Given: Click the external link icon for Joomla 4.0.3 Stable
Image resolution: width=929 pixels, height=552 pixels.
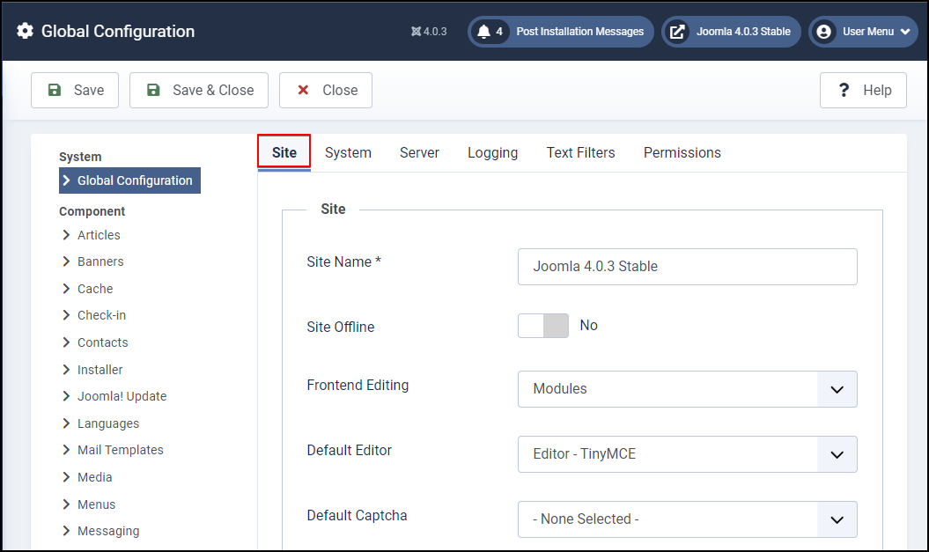Looking at the screenshot, I should (x=677, y=31).
